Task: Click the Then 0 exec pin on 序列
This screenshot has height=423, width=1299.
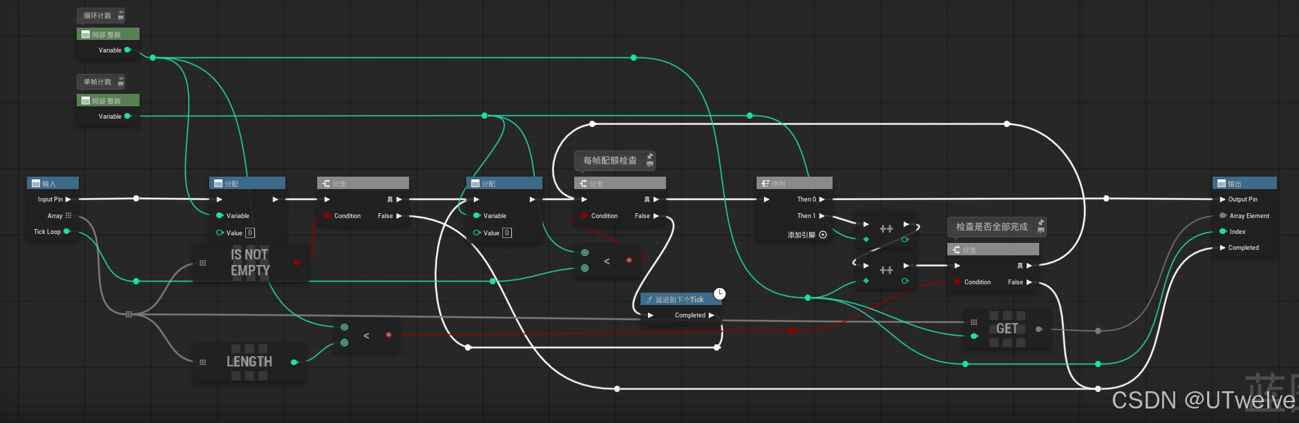Action: coord(822,199)
